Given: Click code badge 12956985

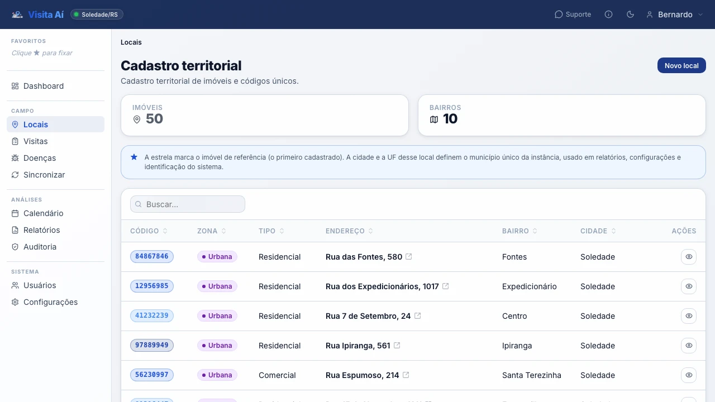Looking at the screenshot, I should [152, 286].
